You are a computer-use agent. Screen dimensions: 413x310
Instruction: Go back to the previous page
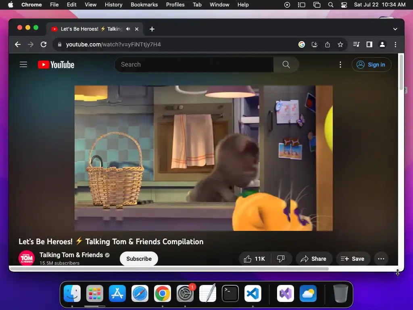(18, 44)
